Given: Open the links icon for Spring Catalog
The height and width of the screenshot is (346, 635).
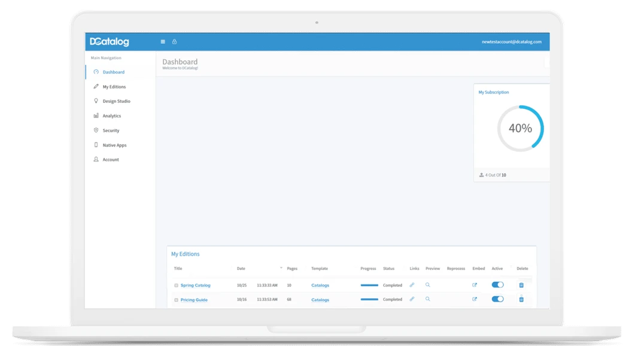Looking at the screenshot, I should [x=411, y=285].
